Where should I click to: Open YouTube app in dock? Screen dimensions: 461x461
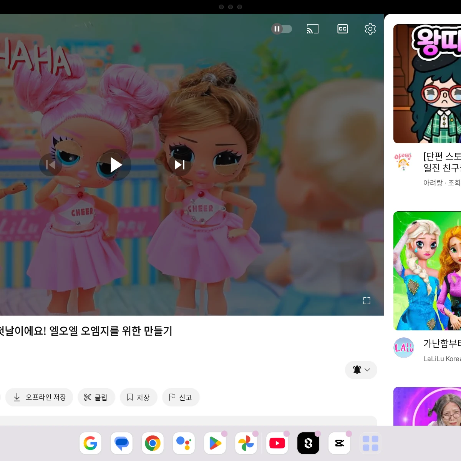tap(277, 443)
